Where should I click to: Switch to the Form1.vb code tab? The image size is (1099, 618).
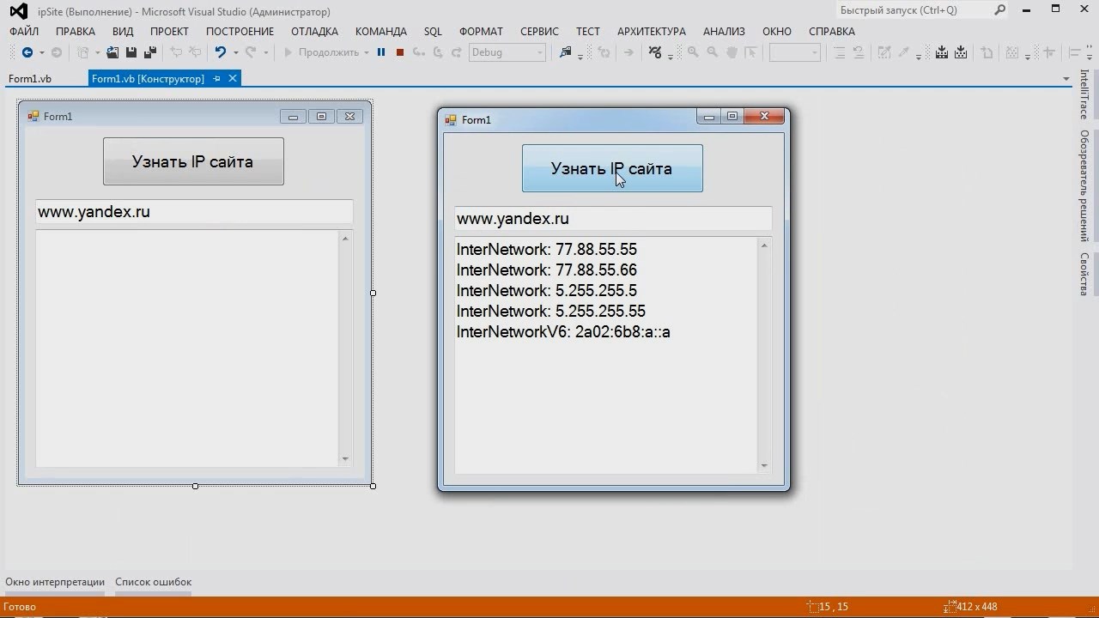[x=30, y=78]
